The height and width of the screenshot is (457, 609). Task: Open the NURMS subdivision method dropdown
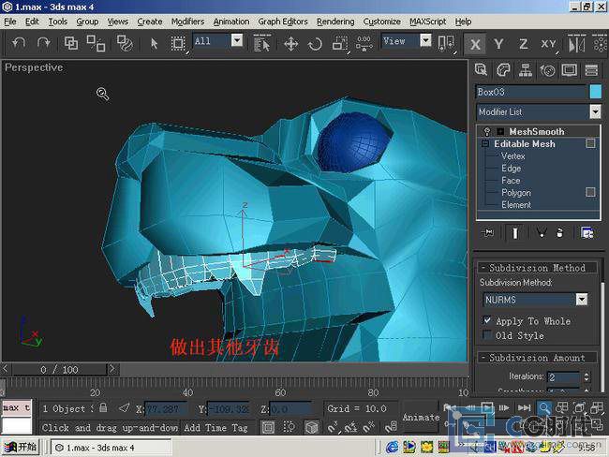[582, 300]
